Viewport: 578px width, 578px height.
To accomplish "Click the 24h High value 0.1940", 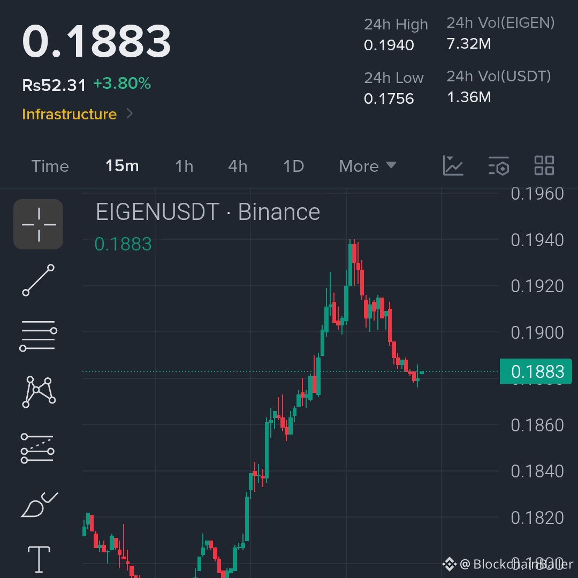I will click(389, 45).
